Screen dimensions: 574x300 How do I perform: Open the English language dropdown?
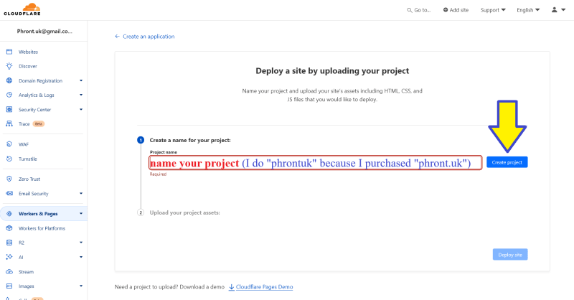click(x=528, y=10)
